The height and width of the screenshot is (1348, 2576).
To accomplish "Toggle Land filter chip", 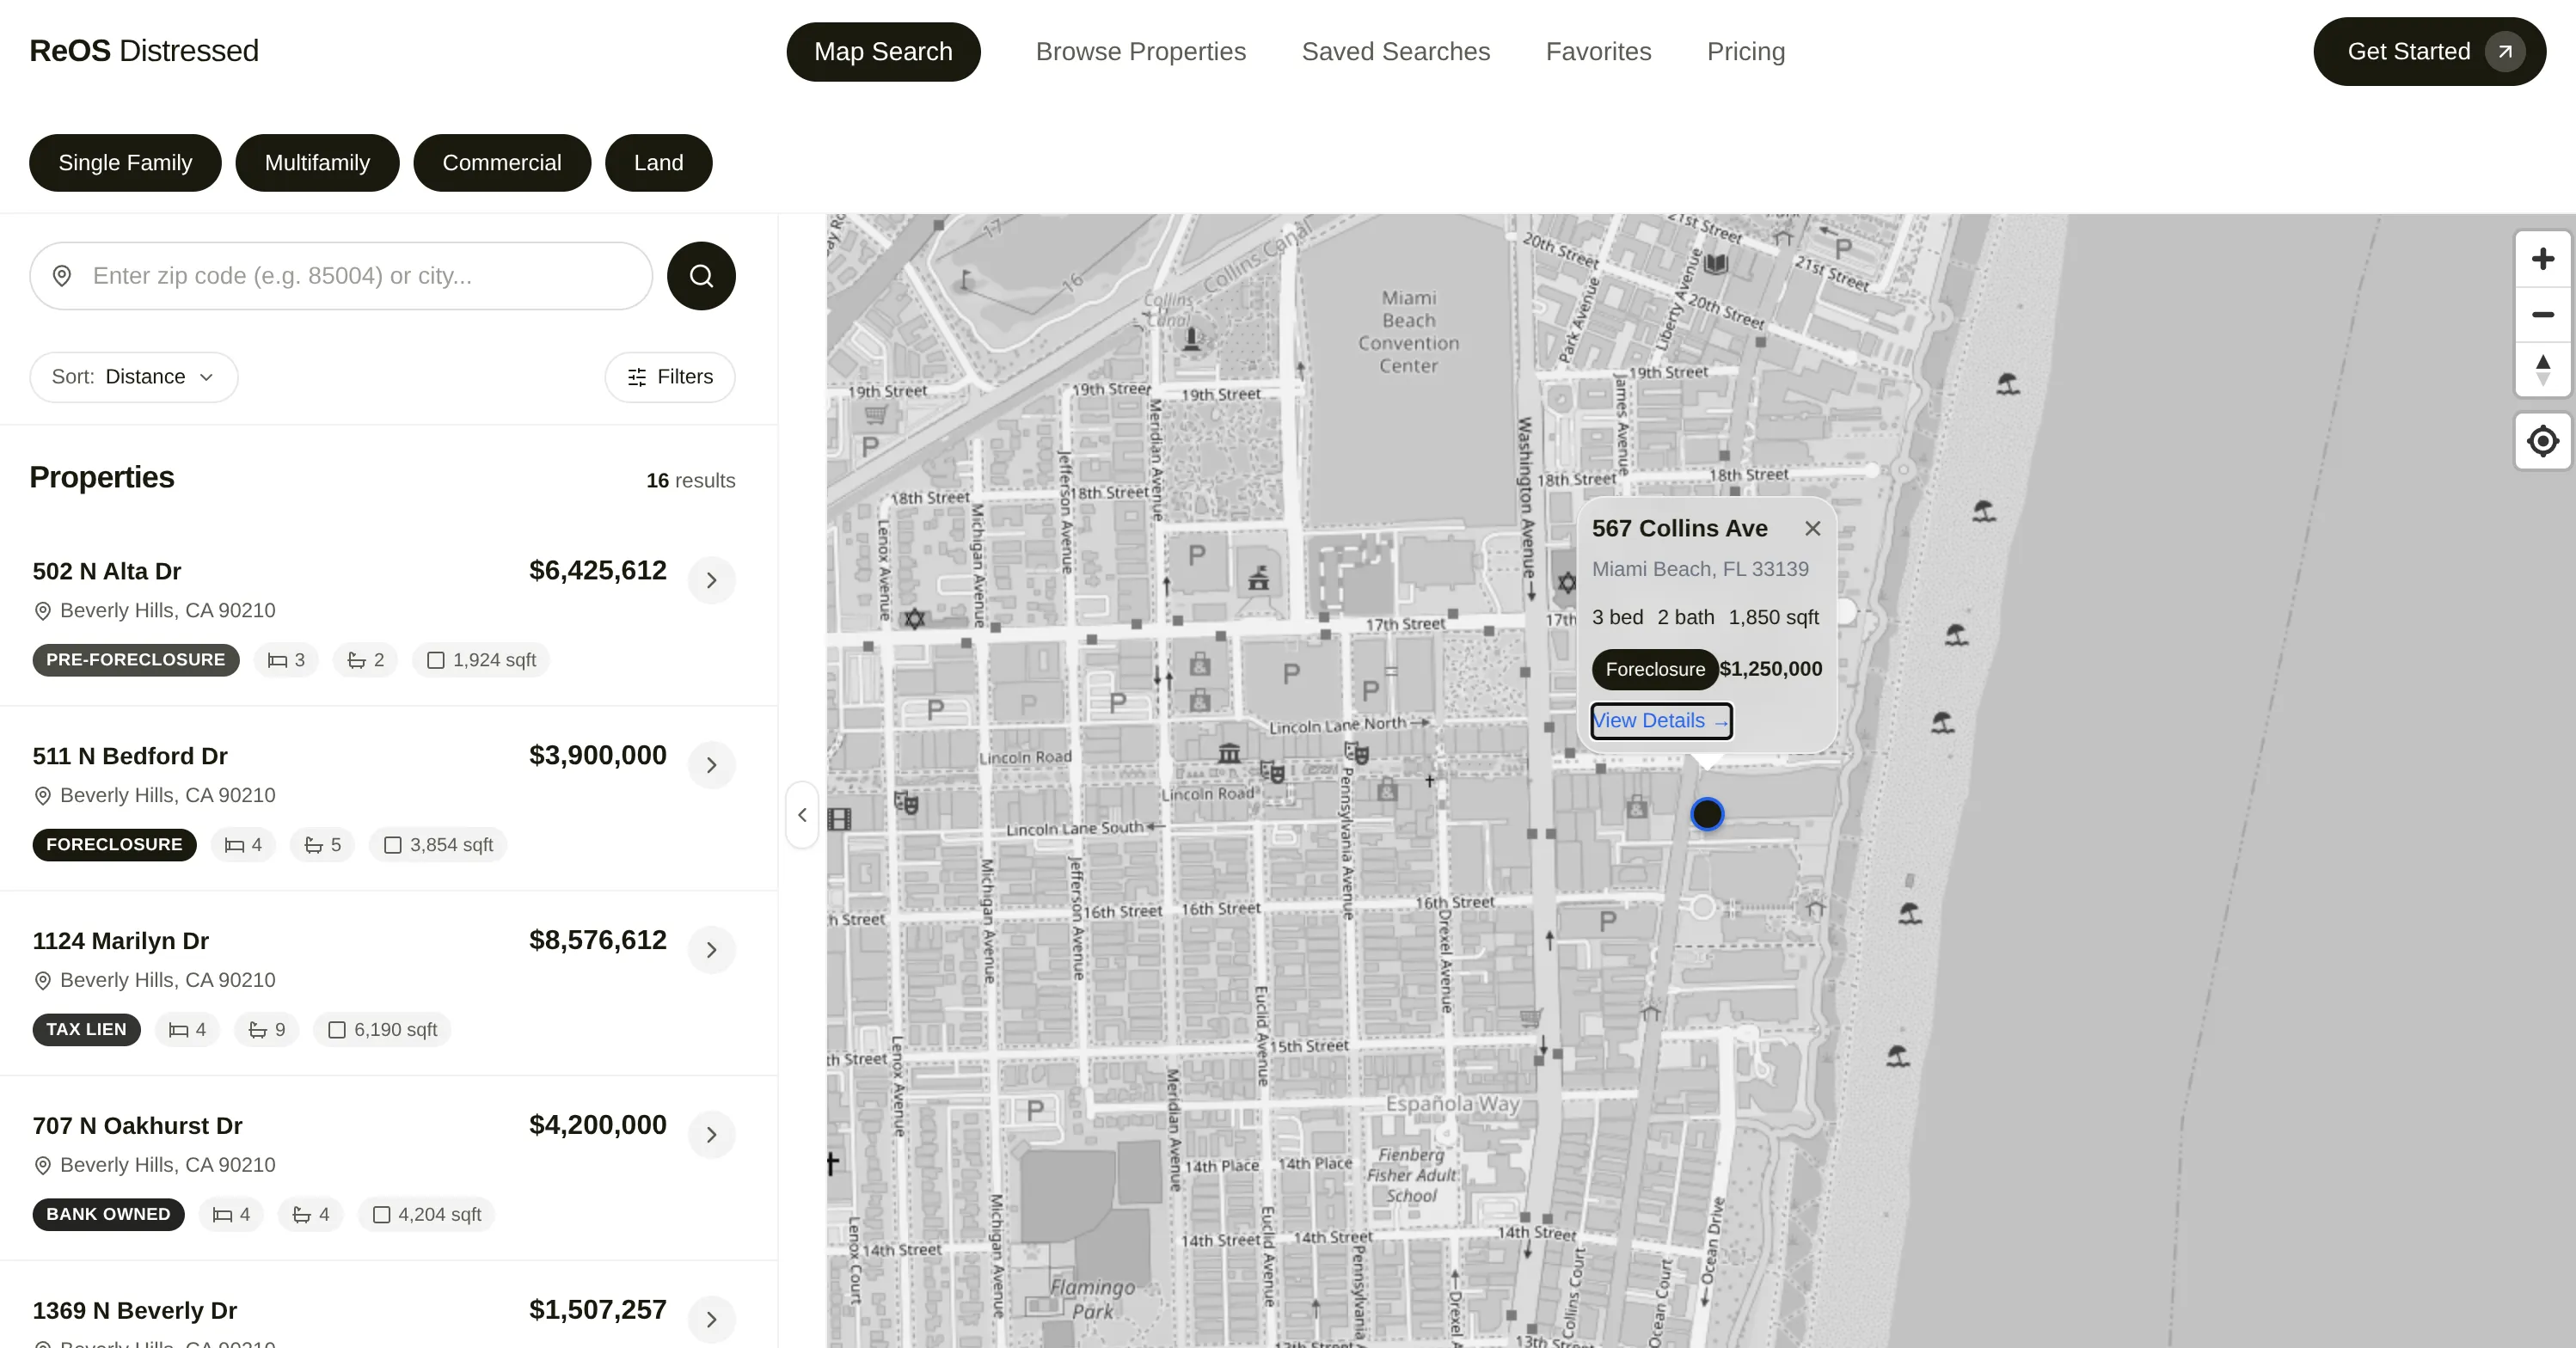I will tap(659, 163).
